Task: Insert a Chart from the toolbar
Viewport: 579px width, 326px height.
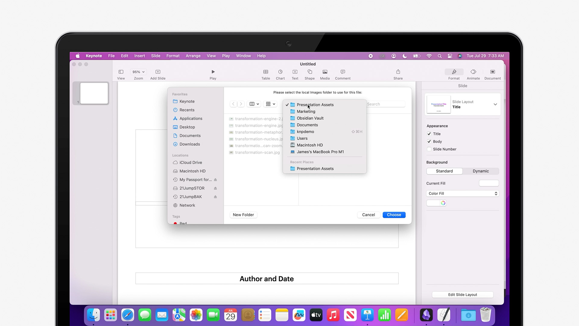Action: (x=280, y=74)
